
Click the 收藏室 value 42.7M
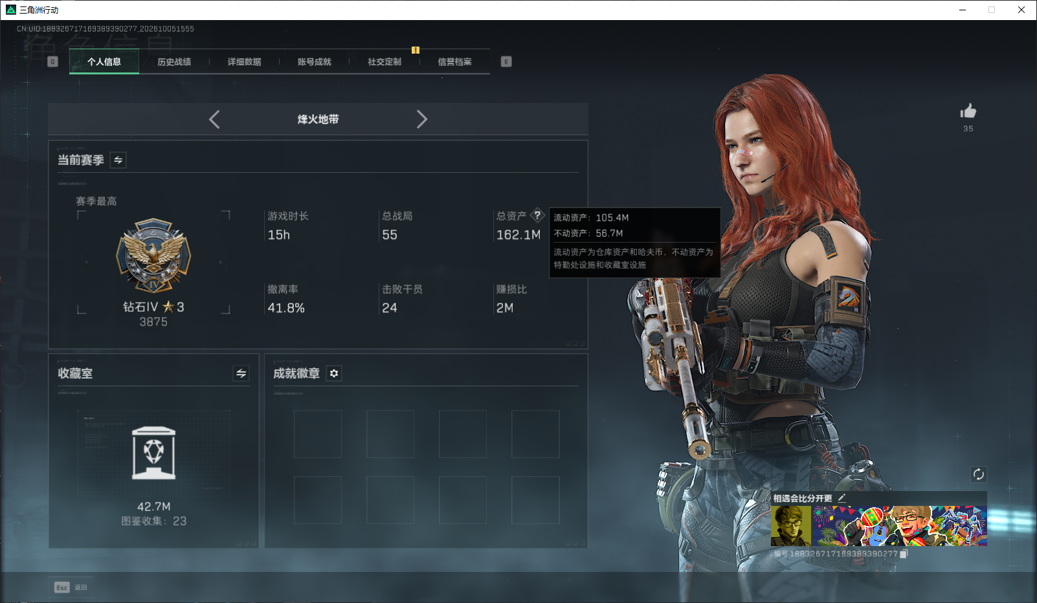point(154,507)
